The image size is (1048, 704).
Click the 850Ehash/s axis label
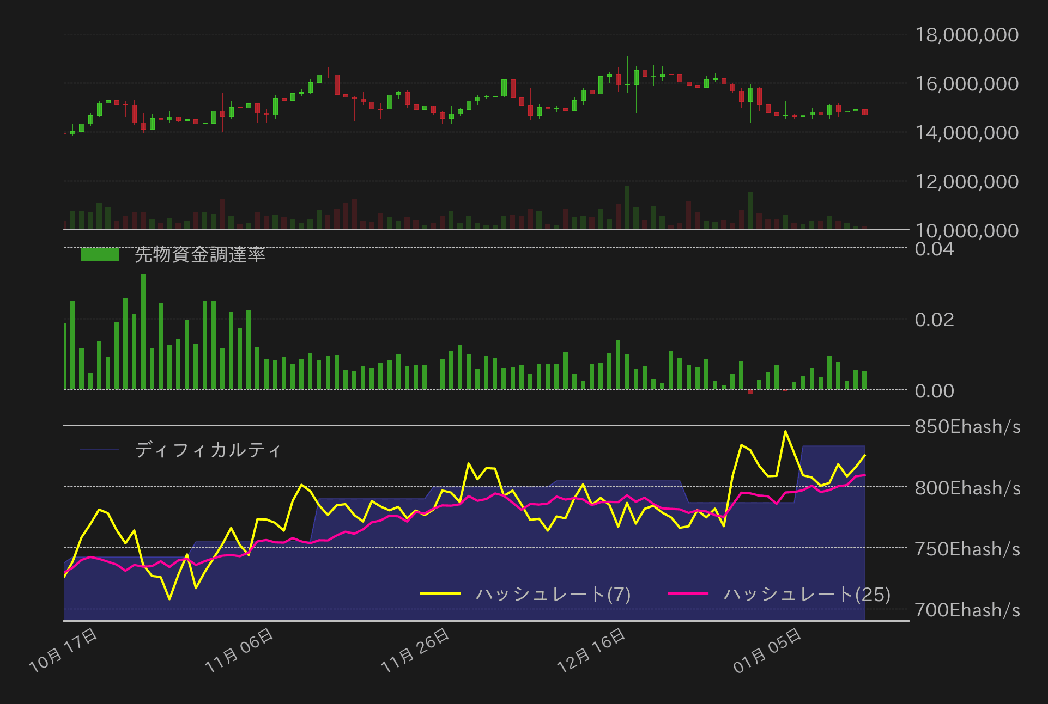[967, 427]
